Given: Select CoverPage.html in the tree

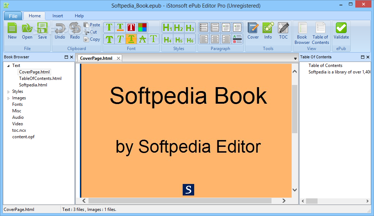Looking at the screenshot, I should (35, 72).
